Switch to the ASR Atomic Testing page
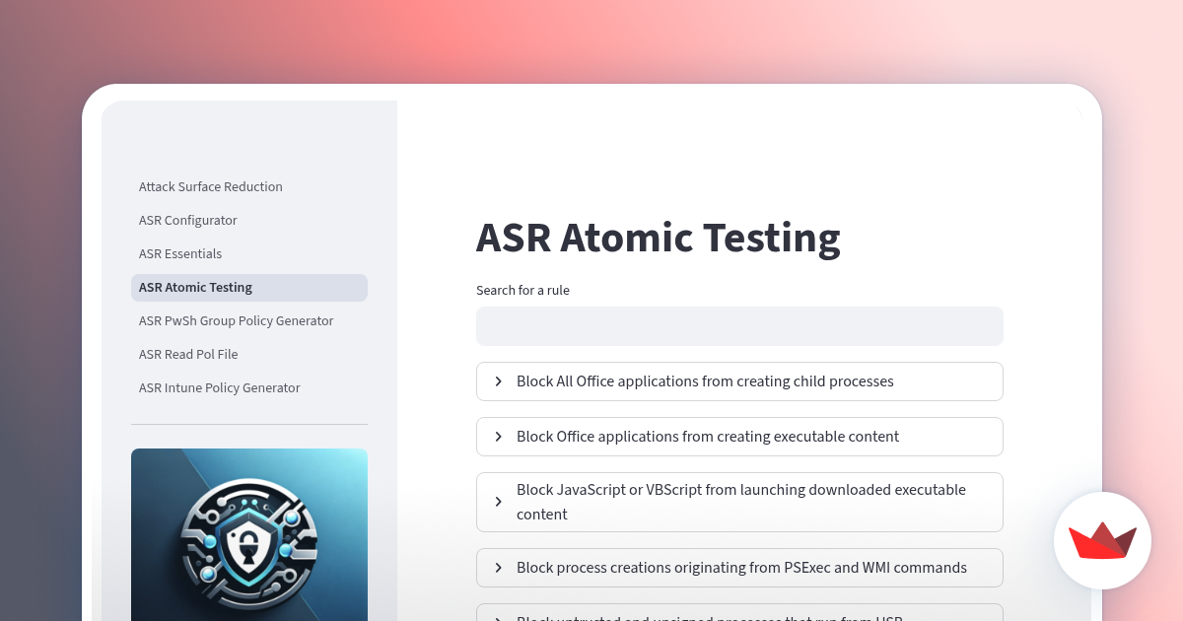Screen dimensions: 1183x621 point(195,287)
